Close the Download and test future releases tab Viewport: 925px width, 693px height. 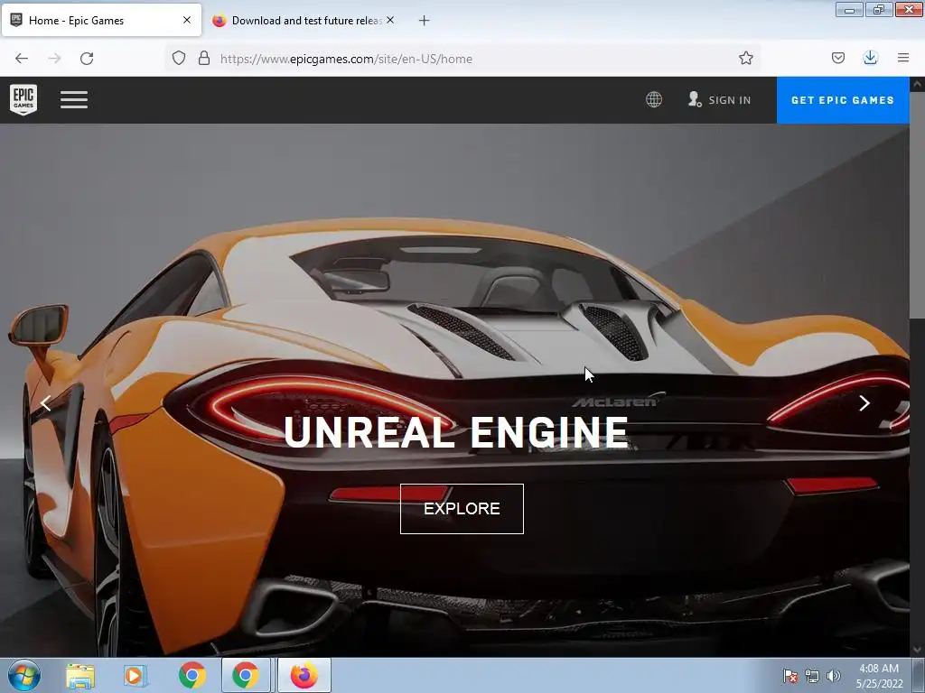[x=390, y=20]
